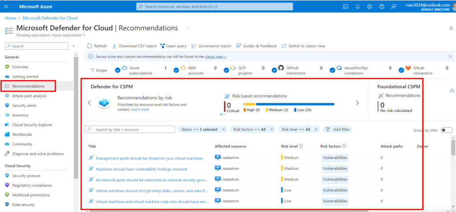The width and height of the screenshot is (456, 212).
Task: Click Regulatory compliance icon in sidebar
Action: coord(7,185)
